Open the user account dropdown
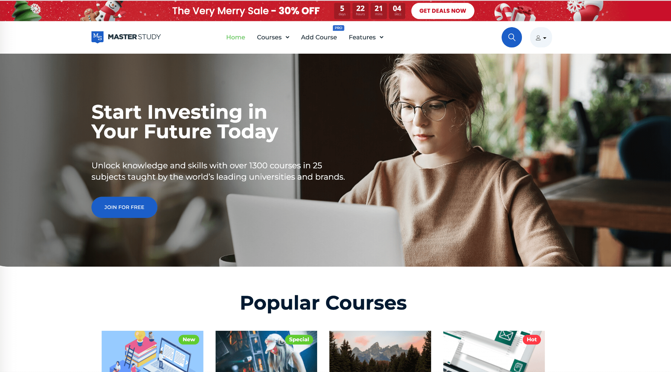671x372 pixels. click(x=540, y=37)
